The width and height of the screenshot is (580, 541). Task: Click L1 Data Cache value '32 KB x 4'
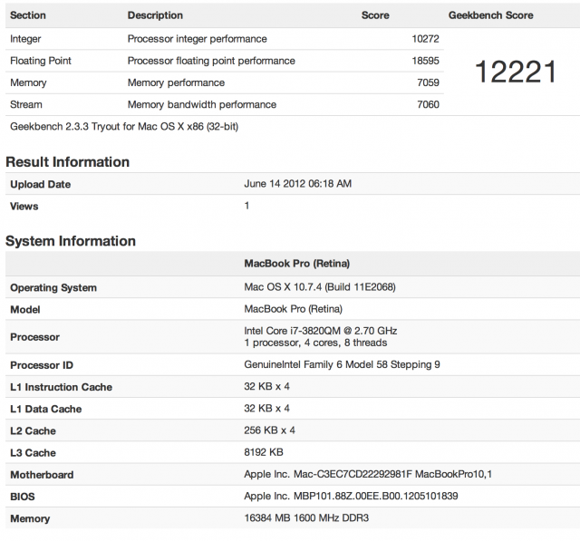266,409
